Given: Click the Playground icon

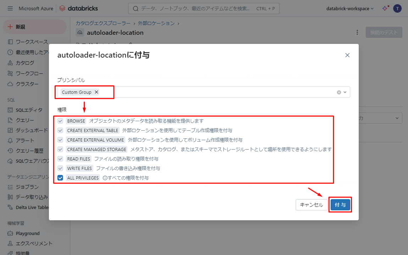Looking at the screenshot, I should [x=10, y=233].
